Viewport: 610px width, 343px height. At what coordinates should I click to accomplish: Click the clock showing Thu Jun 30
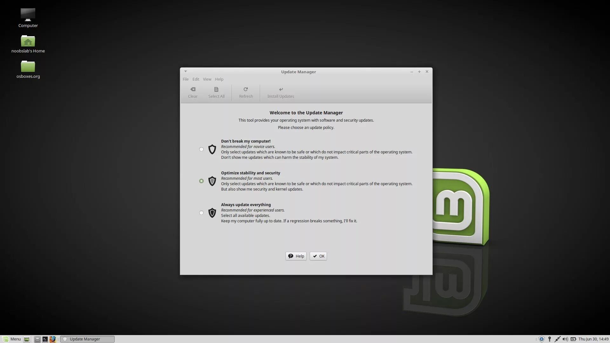(593, 339)
